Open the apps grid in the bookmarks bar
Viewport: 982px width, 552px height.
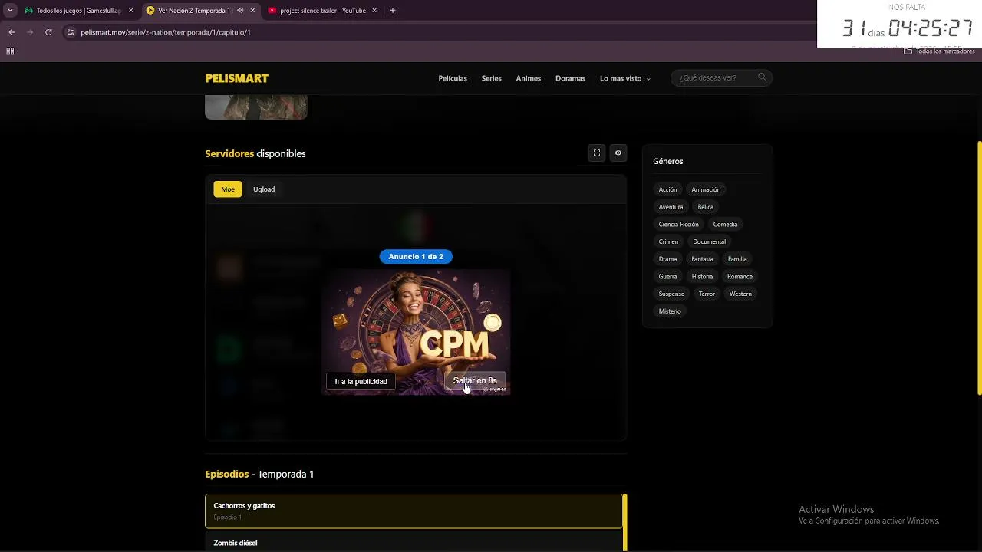[x=10, y=51]
